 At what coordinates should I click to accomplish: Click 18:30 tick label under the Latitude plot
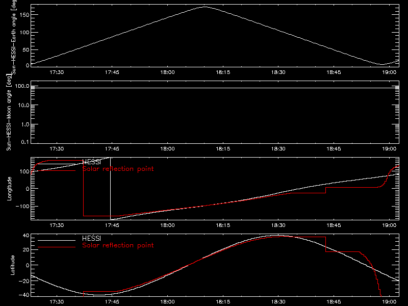(x=278, y=301)
